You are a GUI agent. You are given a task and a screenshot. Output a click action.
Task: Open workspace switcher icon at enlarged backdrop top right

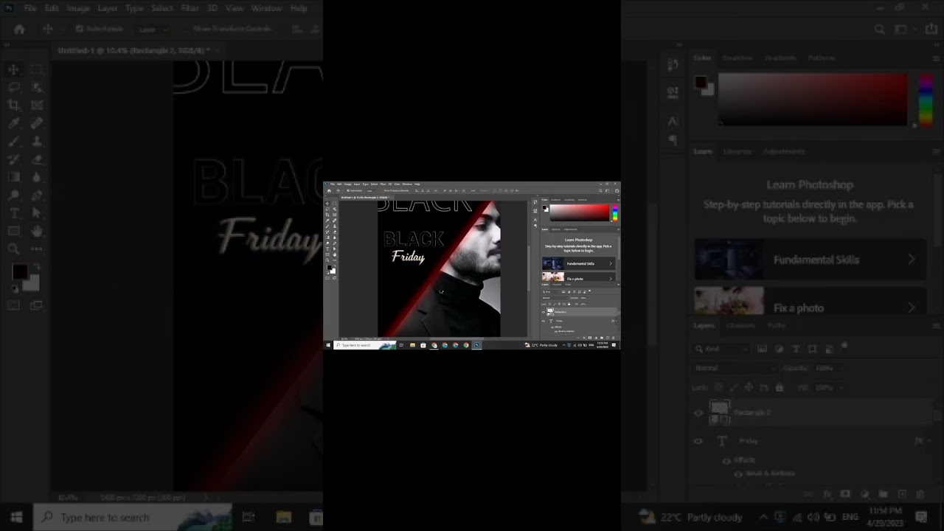tap(901, 29)
